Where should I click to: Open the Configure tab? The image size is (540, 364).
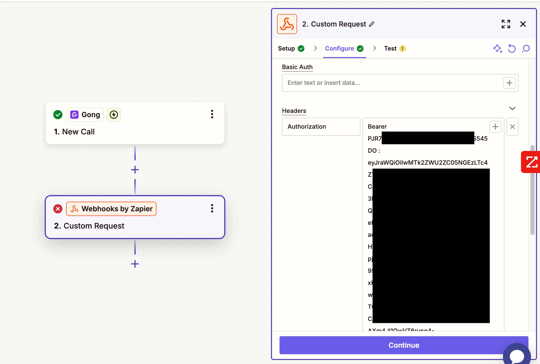coord(344,48)
